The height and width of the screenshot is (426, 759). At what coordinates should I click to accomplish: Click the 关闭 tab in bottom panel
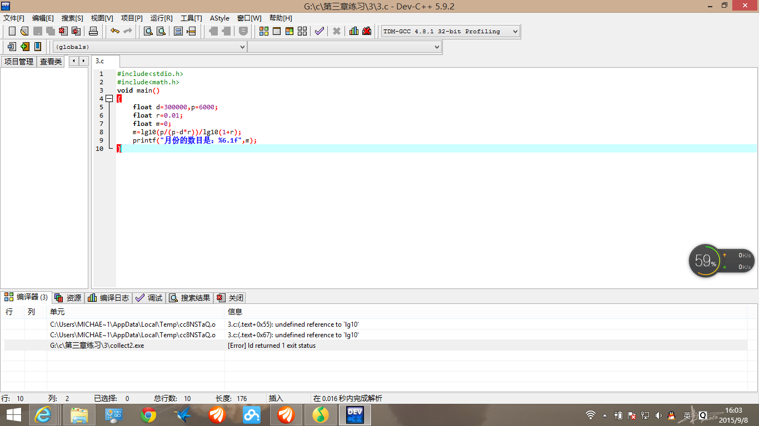point(229,298)
